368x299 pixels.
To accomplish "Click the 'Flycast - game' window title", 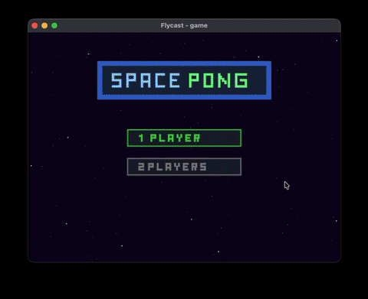I will (x=184, y=25).
